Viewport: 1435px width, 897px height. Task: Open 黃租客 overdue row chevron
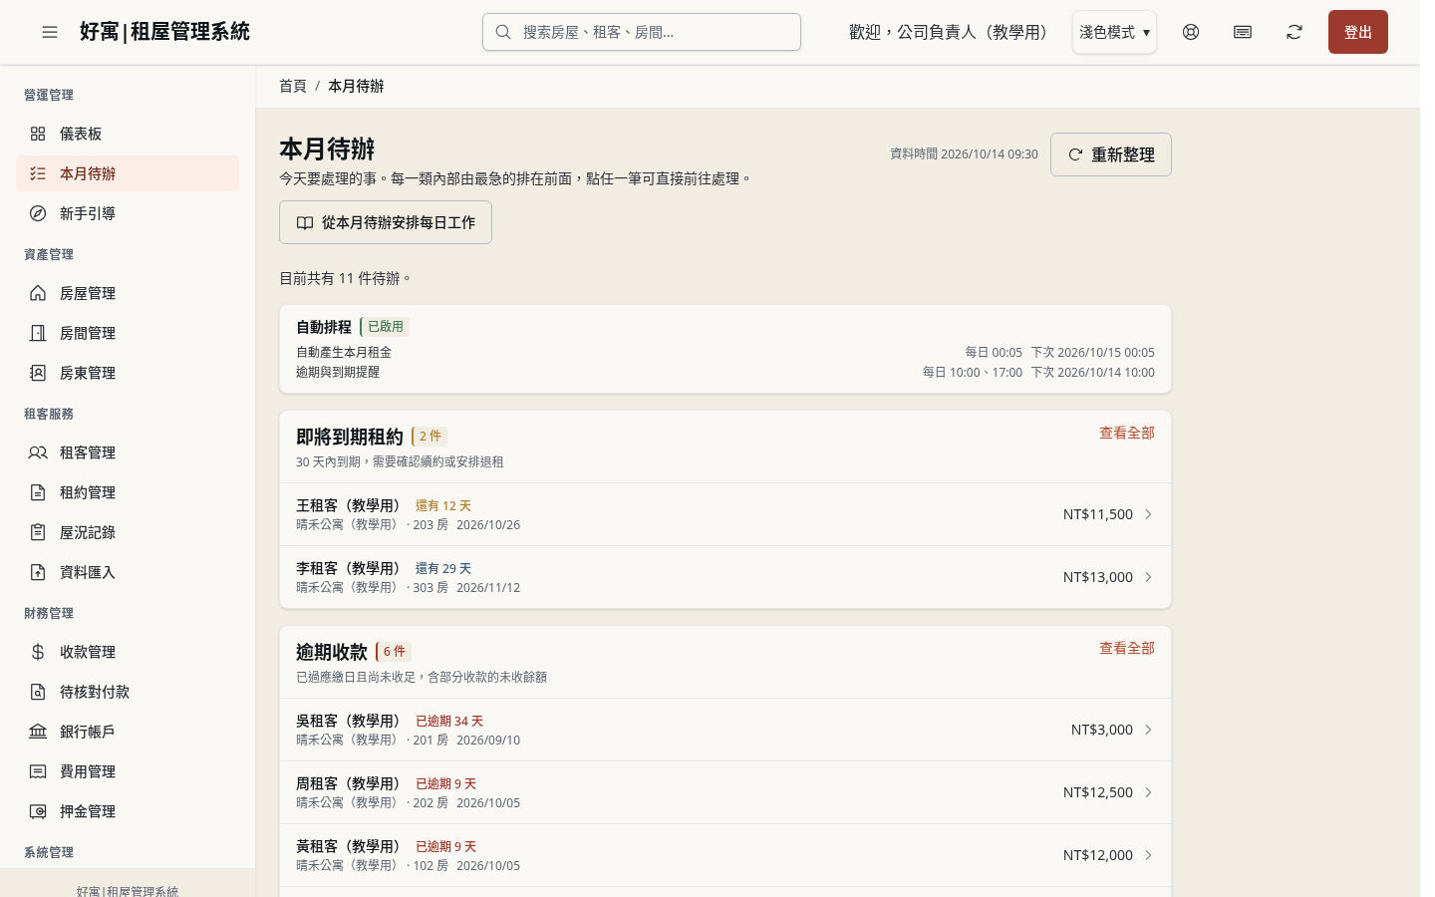click(x=1148, y=855)
